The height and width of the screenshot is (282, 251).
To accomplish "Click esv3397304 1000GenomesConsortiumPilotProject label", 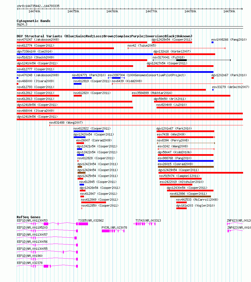I will point(147,75).
